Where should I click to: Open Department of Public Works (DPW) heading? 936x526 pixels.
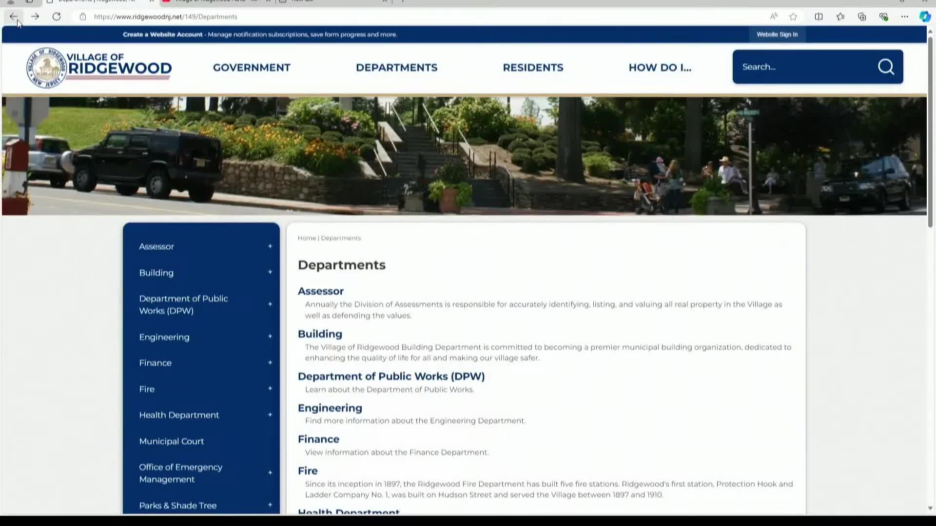(391, 376)
